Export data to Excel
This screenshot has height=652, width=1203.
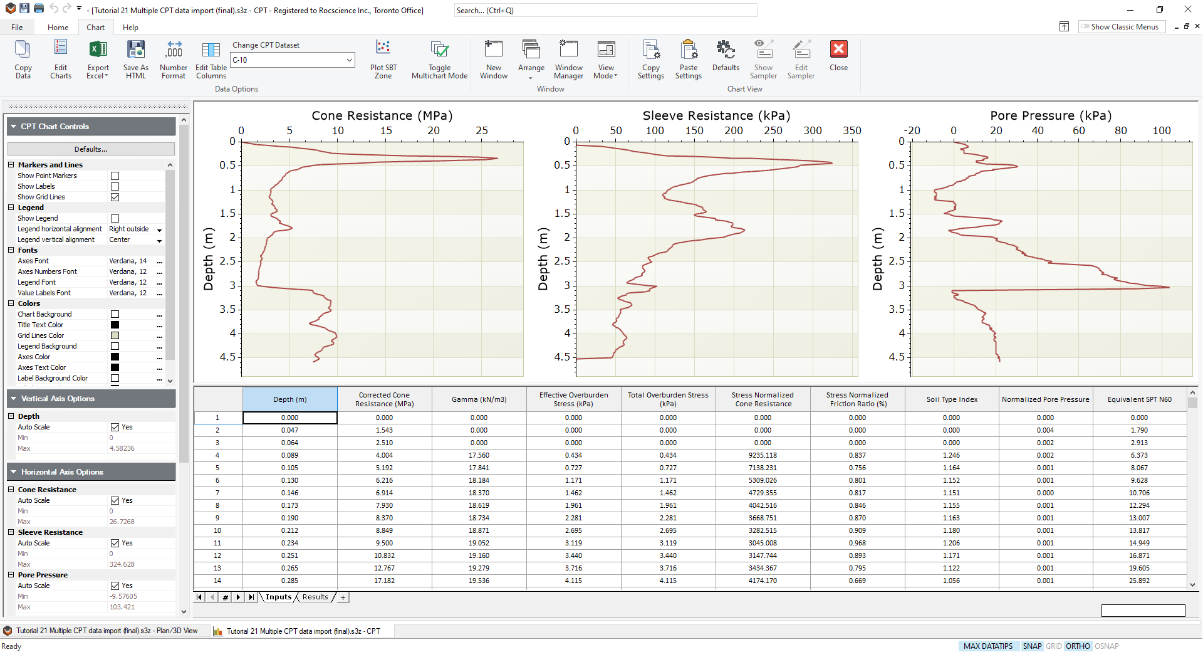point(97,60)
